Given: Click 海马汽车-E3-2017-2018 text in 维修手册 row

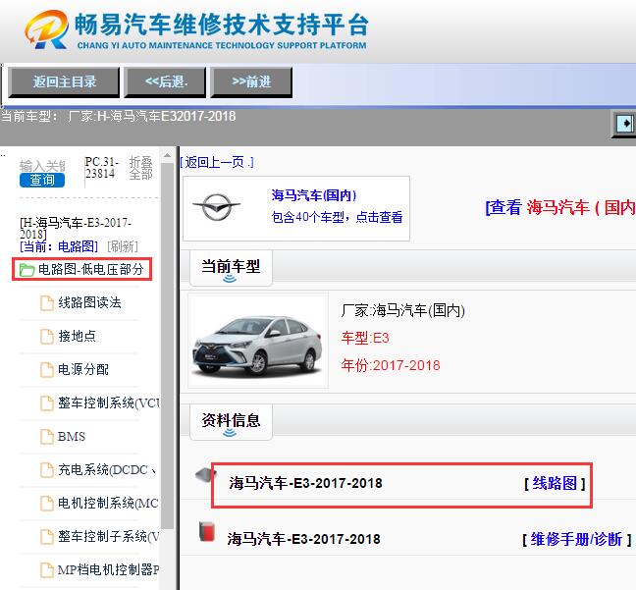Looking at the screenshot, I should tap(304, 539).
